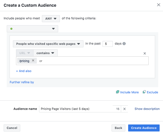The height and width of the screenshot is (134, 163).
Task: Click Show description link
Action: tap(147, 109)
